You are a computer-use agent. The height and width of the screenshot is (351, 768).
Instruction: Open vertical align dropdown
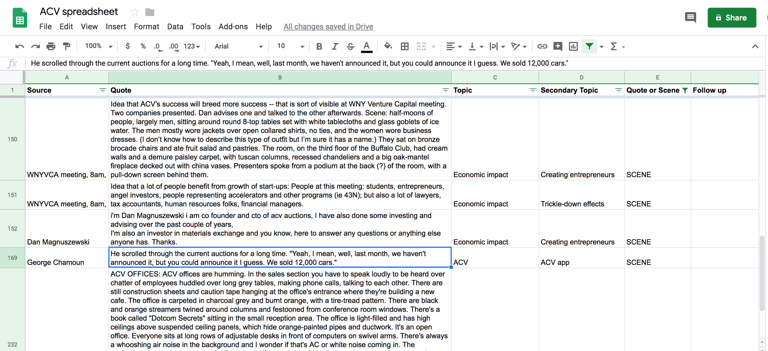(476, 46)
